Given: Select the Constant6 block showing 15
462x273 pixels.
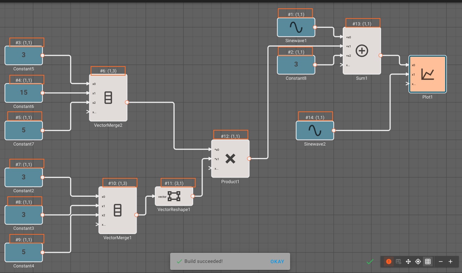Looking at the screenshot, I should point(23,93).
